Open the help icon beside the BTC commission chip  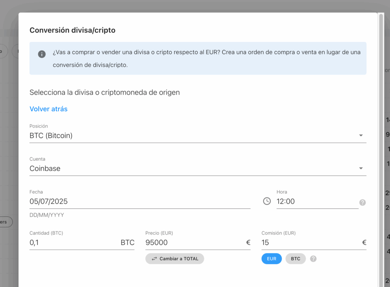point(313,259)
